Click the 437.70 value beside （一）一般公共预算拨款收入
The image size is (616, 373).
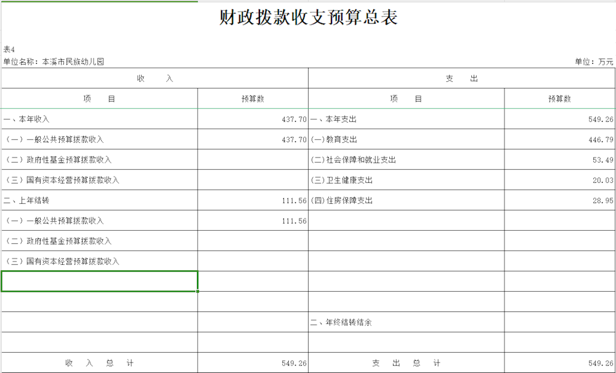click(253, 139)
